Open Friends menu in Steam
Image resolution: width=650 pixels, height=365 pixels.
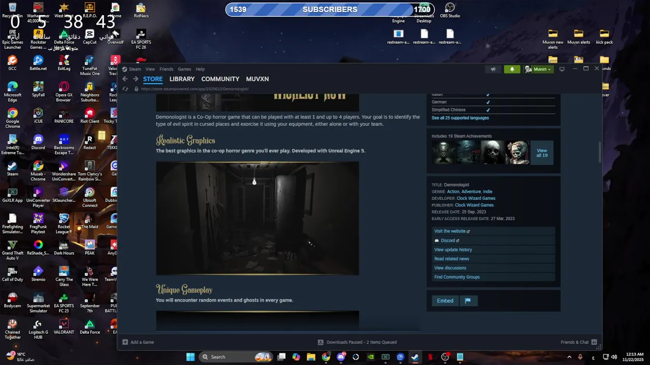click(x=167, y=69)
